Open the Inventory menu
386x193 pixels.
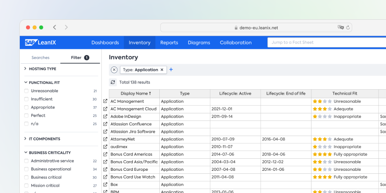point(139,42)
